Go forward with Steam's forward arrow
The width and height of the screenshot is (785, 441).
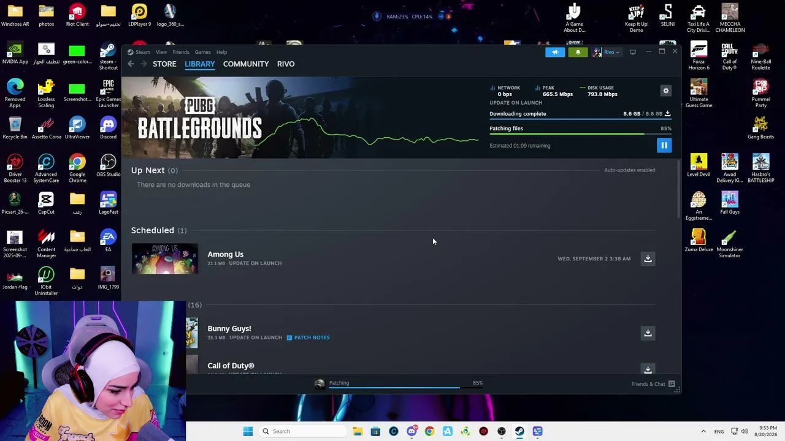point(144,64)
